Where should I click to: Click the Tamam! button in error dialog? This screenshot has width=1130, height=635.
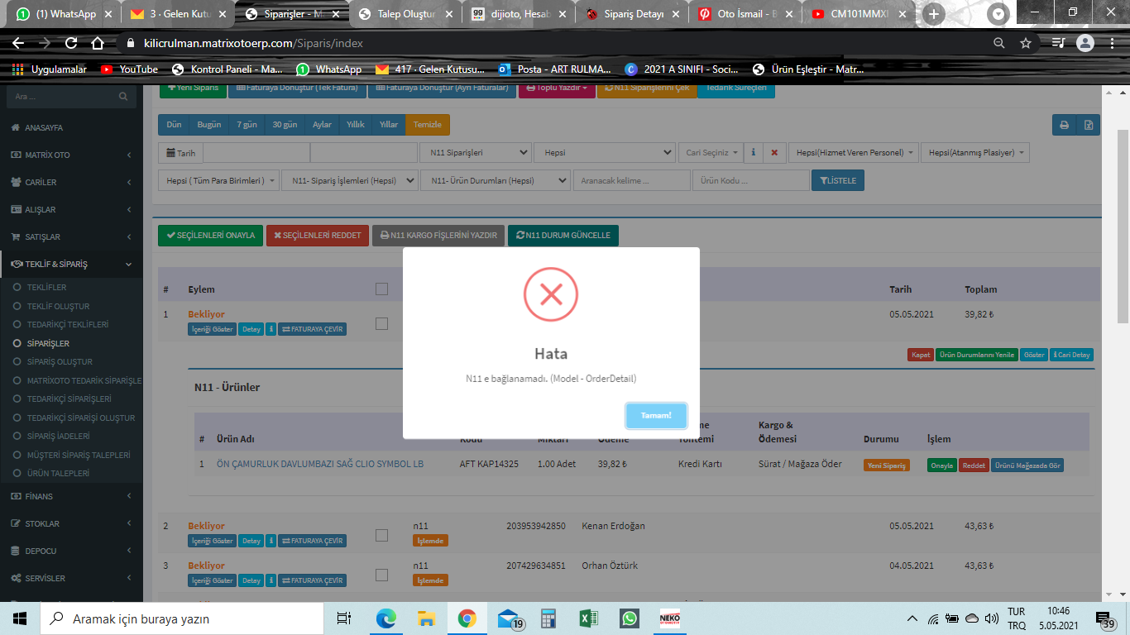656,415
